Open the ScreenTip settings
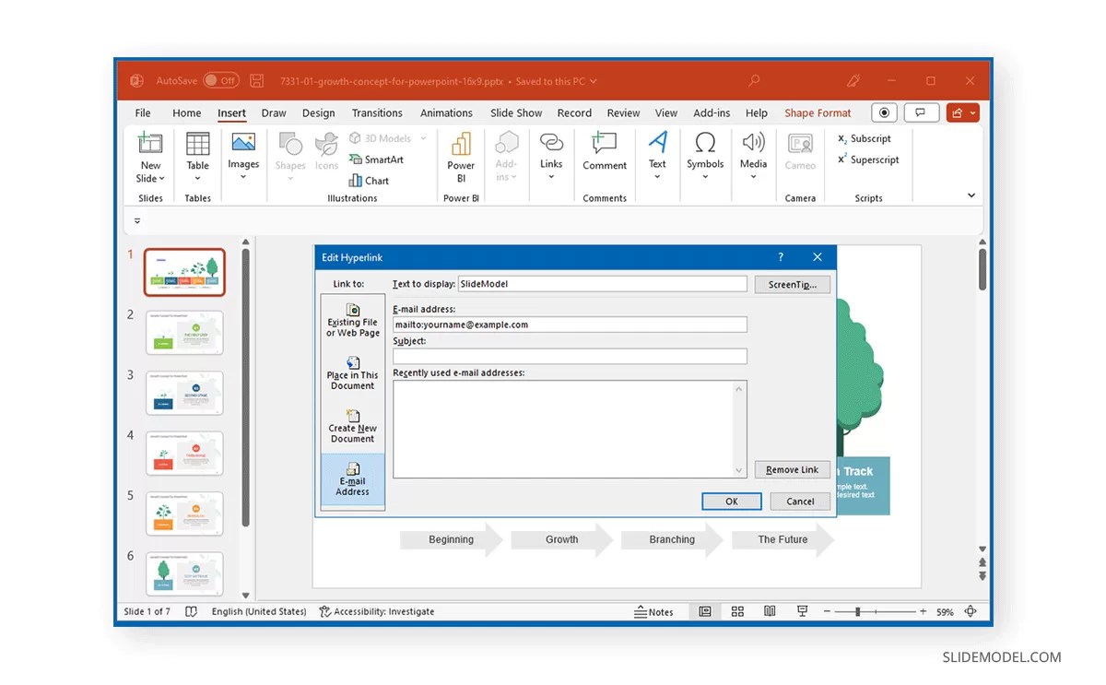This screenshot has height=685, width=1106. [x=793, y=284]
